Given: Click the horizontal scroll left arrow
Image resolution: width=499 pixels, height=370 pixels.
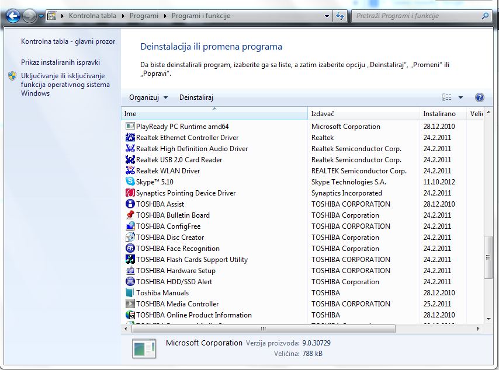Looking at the screenshot, I should (x=126, y=329).
